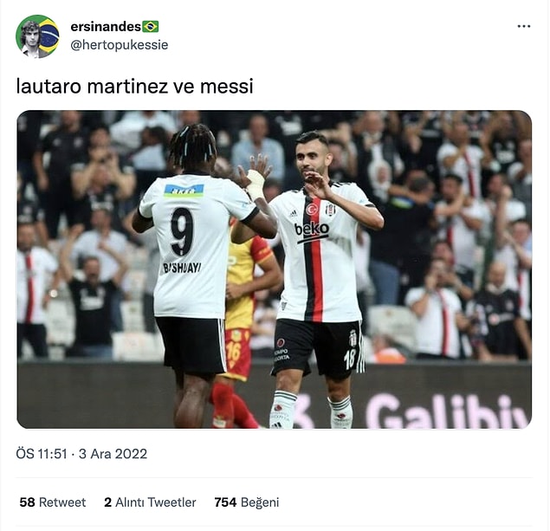Open the ersinandes profile avatar
Image resolution: width=550 pixels, height=531 pixels.
click(37, 36)
